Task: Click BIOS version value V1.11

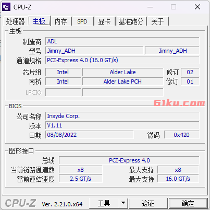Action: [x=122, y=125]
